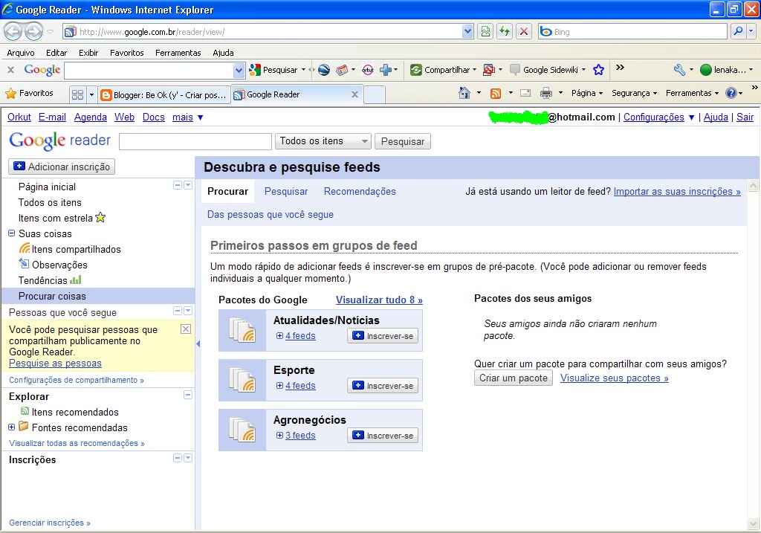761x533 pixels.
Task: Dismiss the yellow search people notice
Action: pos(185,329)
